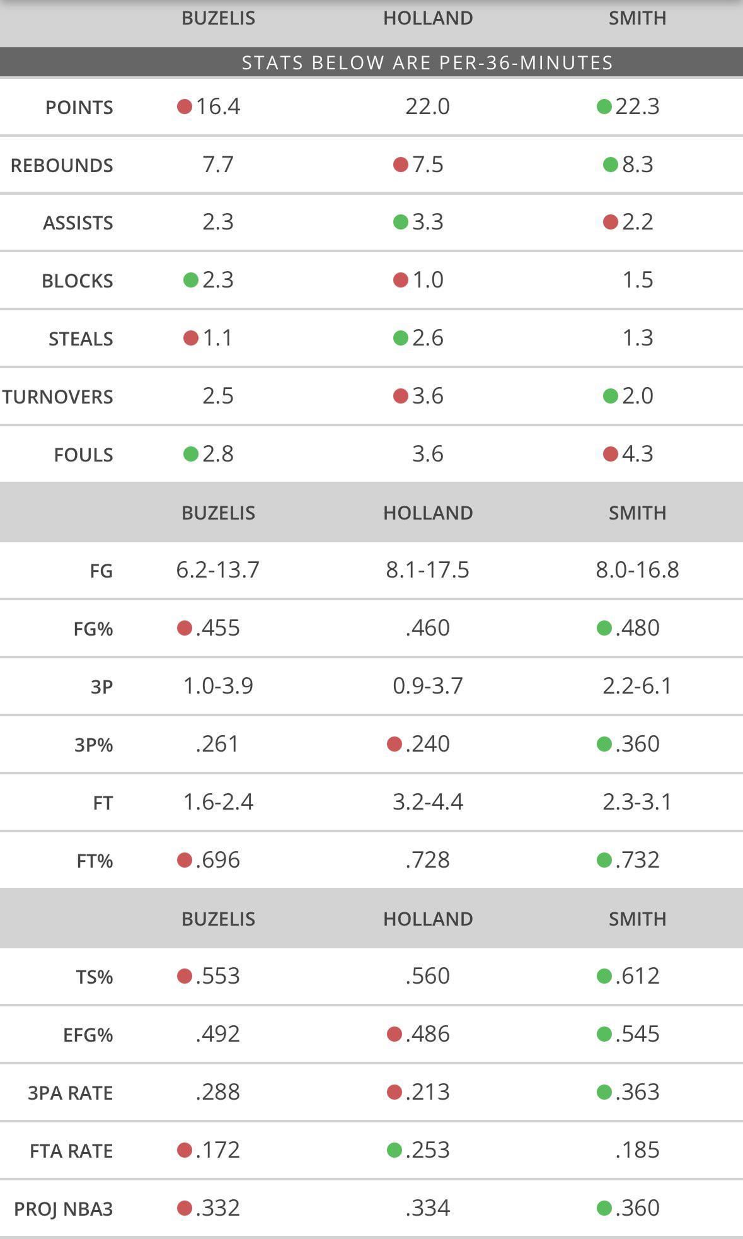Click the SMITH header above the TS% row
This screenshot has width=743, height=1239.
click(x=637, y=919)
